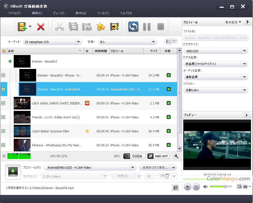Click the transfer to device icon
253x203 pixels.
pyautogui.click(x=164, y=176)
